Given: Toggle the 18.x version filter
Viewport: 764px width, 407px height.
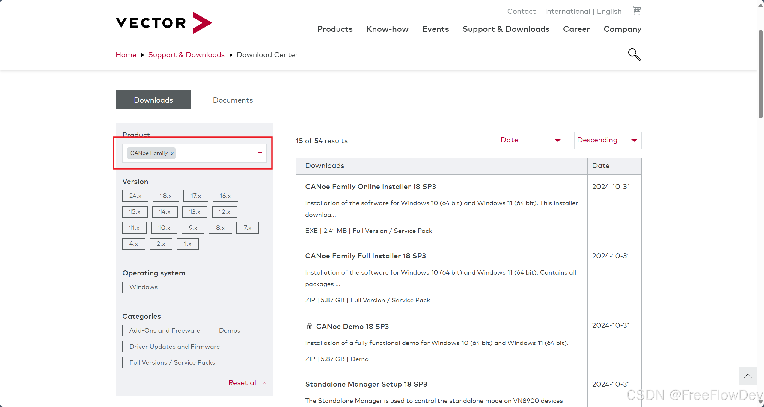Looking at the screenshot, I should [x=166, y=196].
